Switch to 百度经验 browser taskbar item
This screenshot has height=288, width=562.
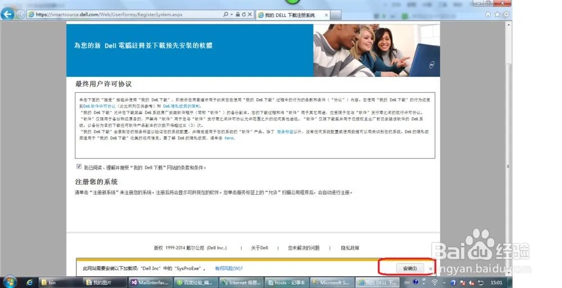click(196, 282)
